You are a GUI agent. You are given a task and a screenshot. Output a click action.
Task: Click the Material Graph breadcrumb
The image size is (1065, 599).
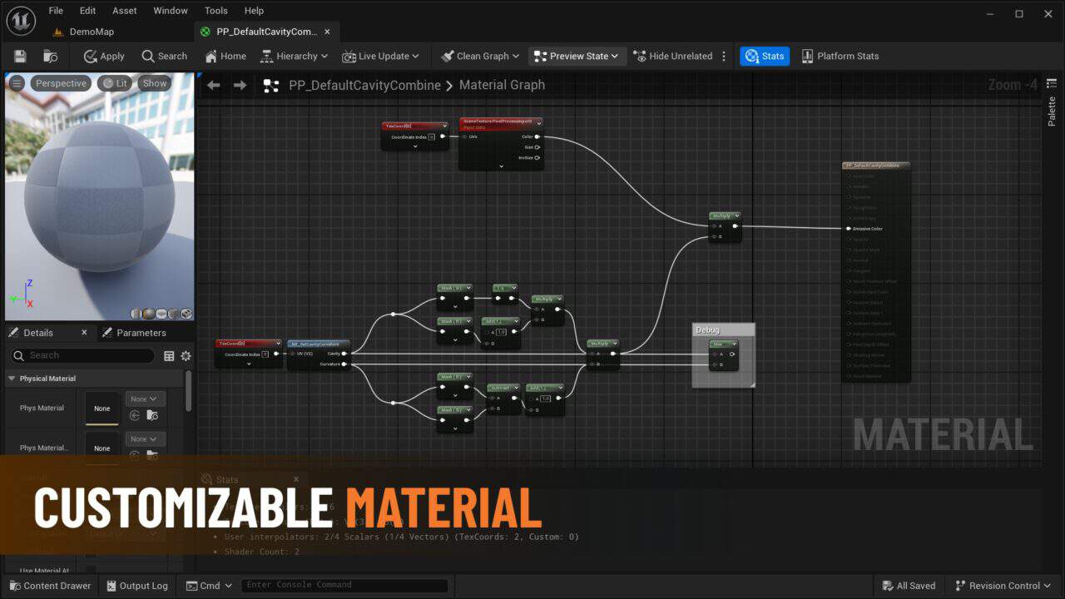click(x=502, y=85)
